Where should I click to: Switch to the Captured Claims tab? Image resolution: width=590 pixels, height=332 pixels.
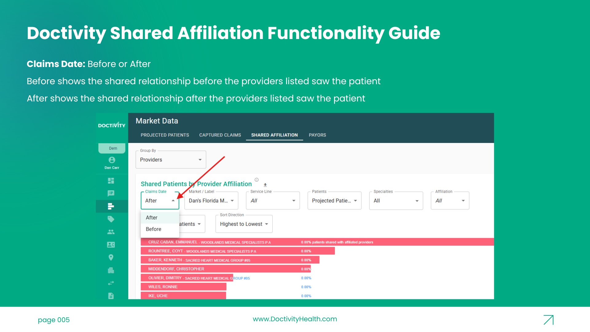click(220, 135)
